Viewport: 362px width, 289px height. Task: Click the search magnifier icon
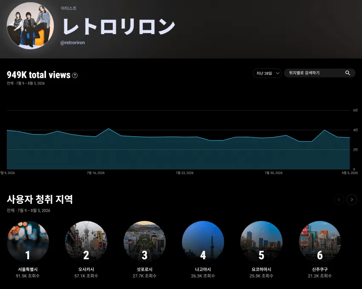pyautogui.click(x=348, y=73)
